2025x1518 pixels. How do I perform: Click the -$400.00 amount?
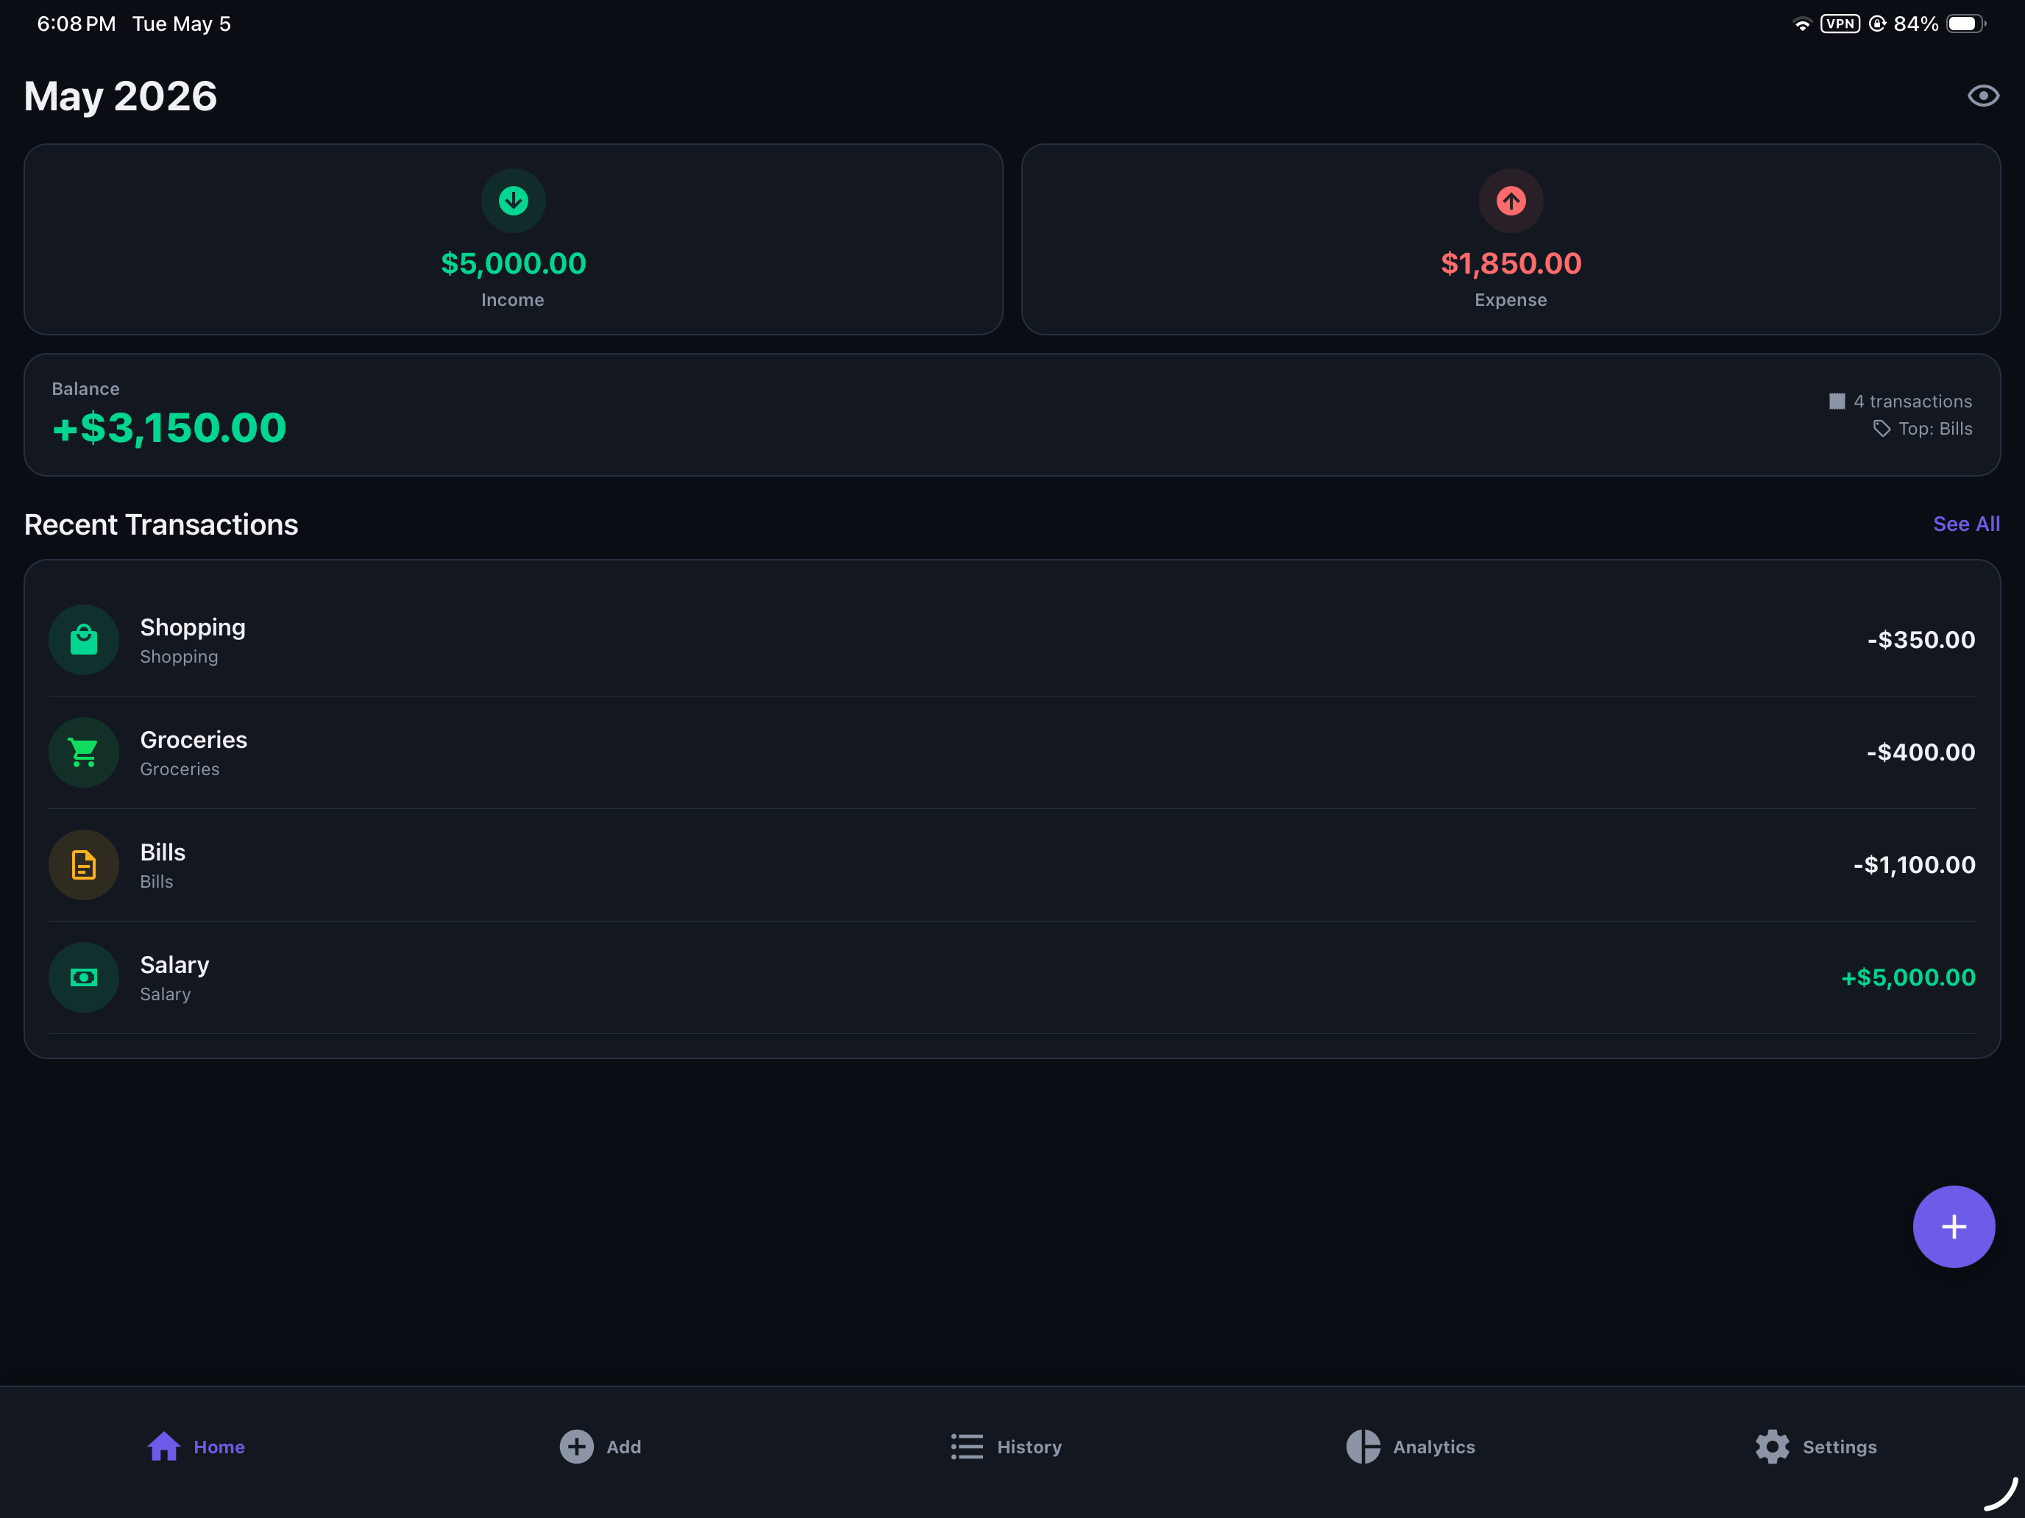(1921, 752)
